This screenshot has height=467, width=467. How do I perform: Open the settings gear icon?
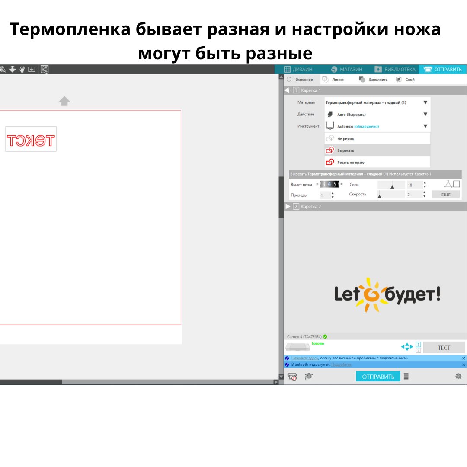tap(458, 377)
